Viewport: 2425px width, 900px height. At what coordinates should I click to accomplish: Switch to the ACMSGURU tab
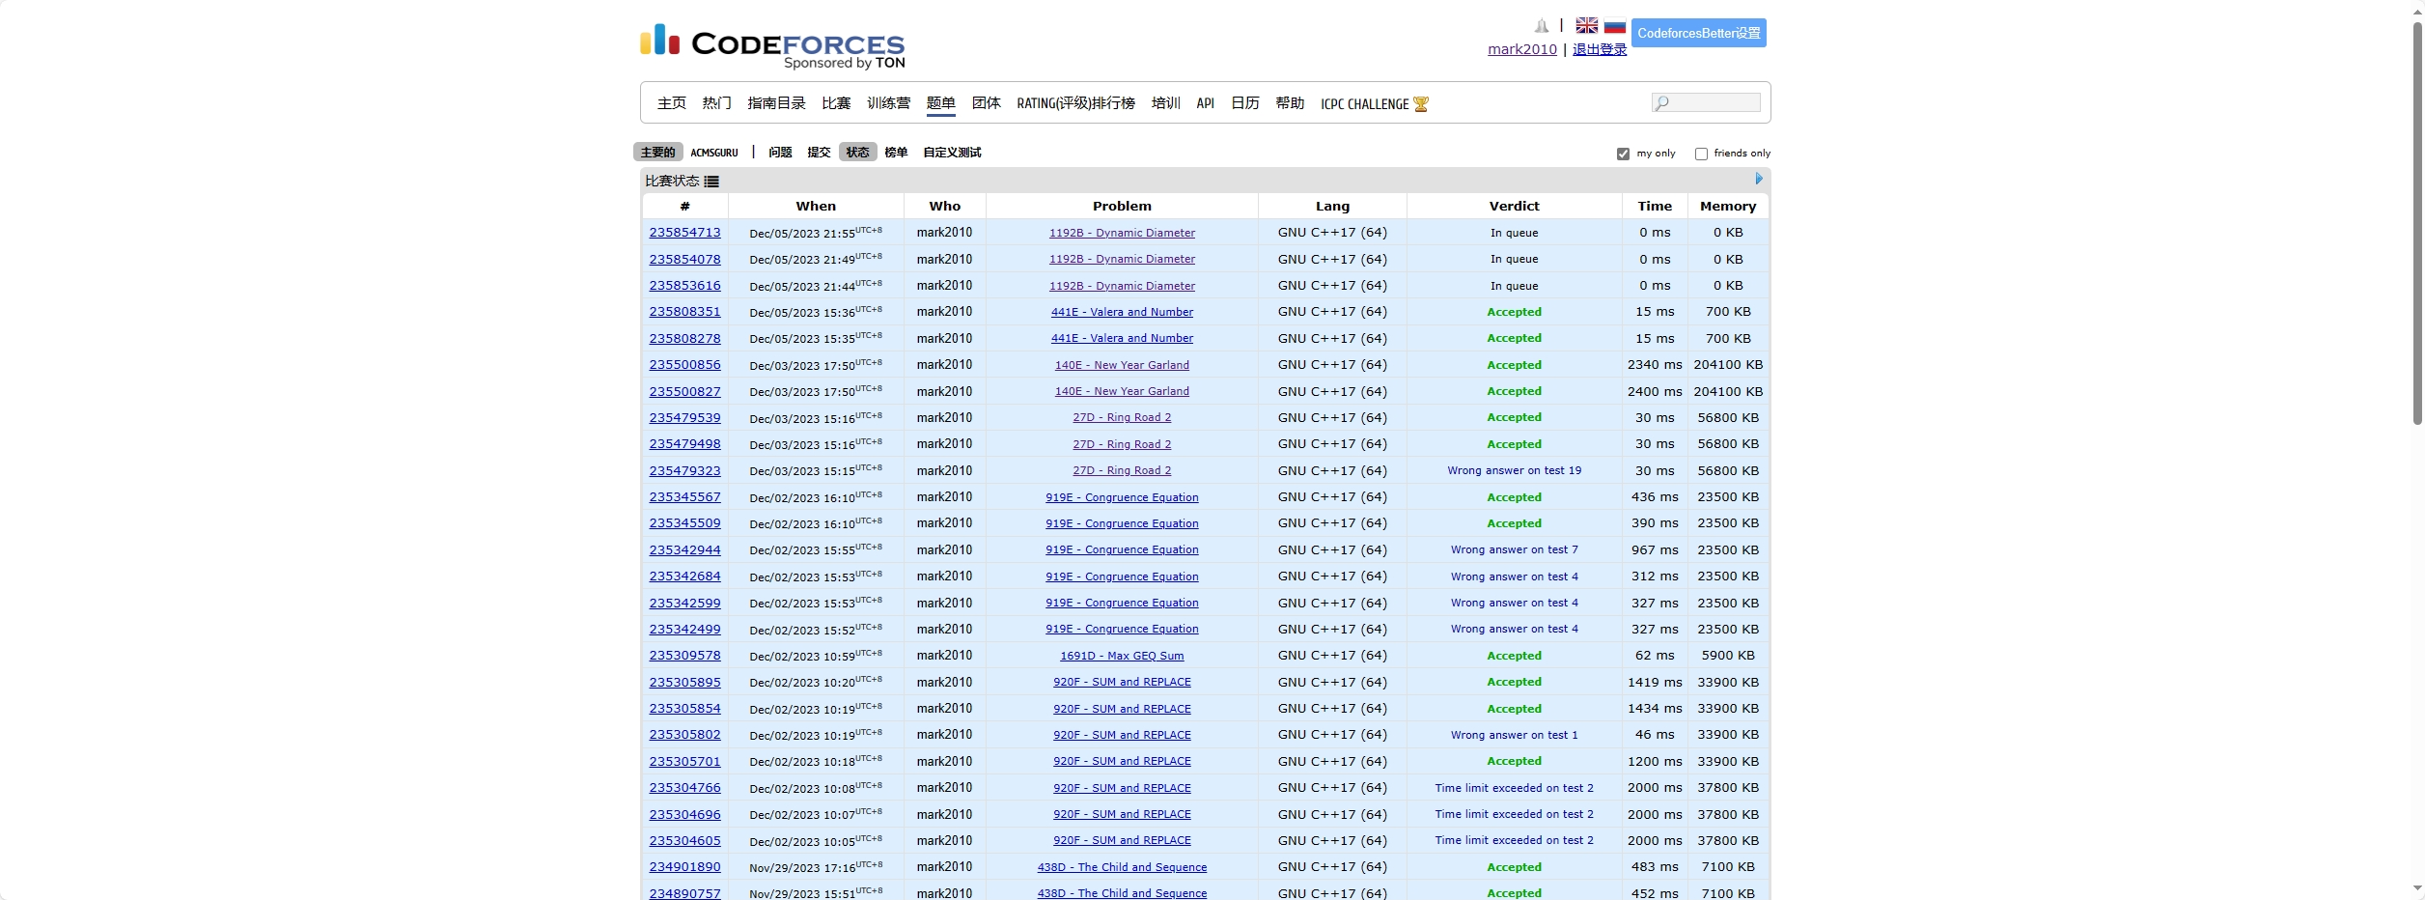[713, 153]
